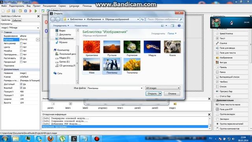
Task: Open view mode dropdown arrow in dialog
Action: (166, 26)
